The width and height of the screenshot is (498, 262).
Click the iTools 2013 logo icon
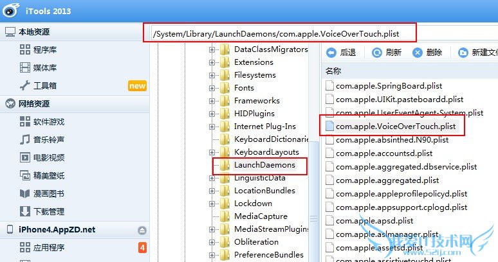point(11,10)
